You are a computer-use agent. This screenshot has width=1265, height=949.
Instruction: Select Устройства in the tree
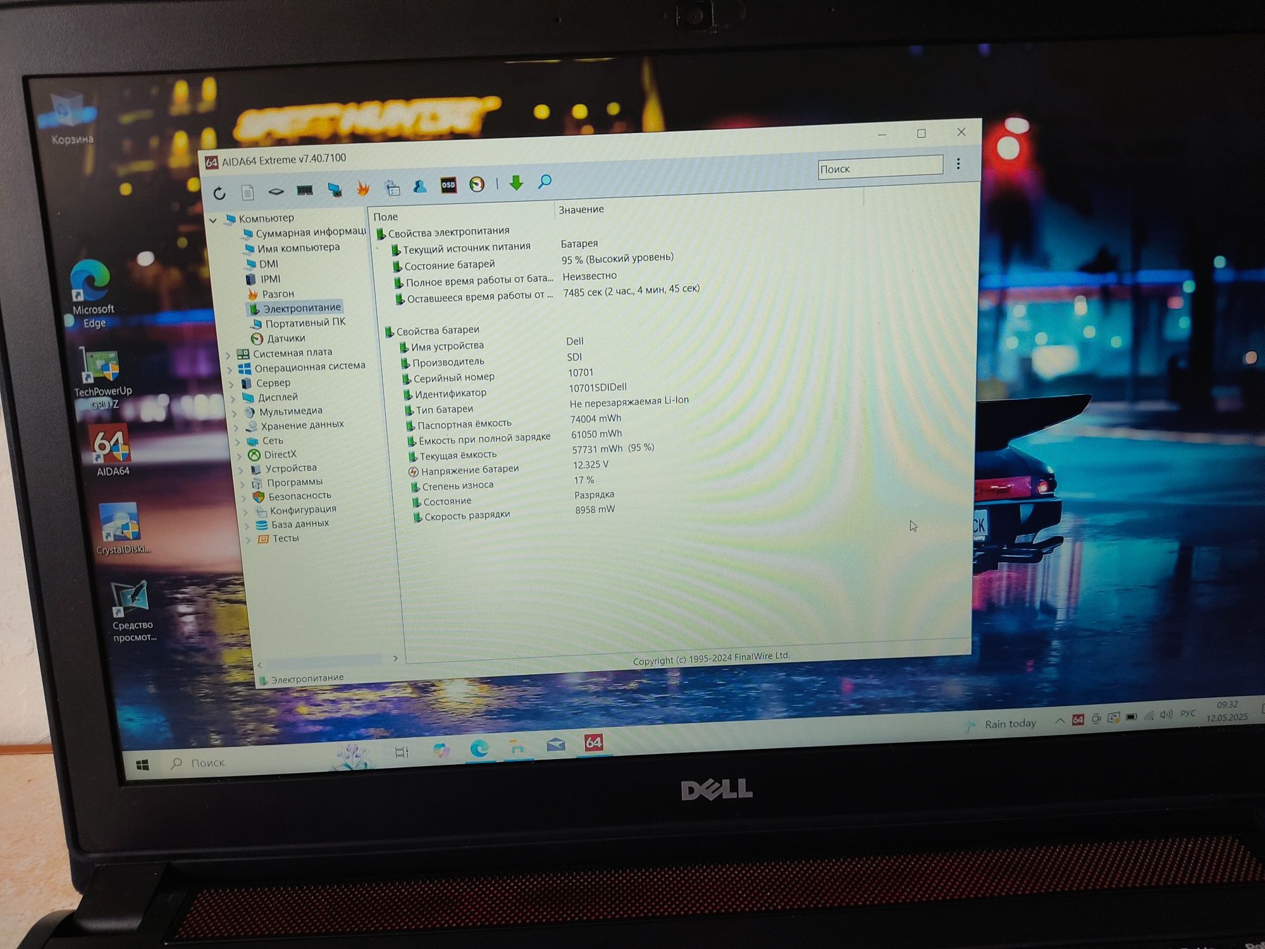point(284,469)
